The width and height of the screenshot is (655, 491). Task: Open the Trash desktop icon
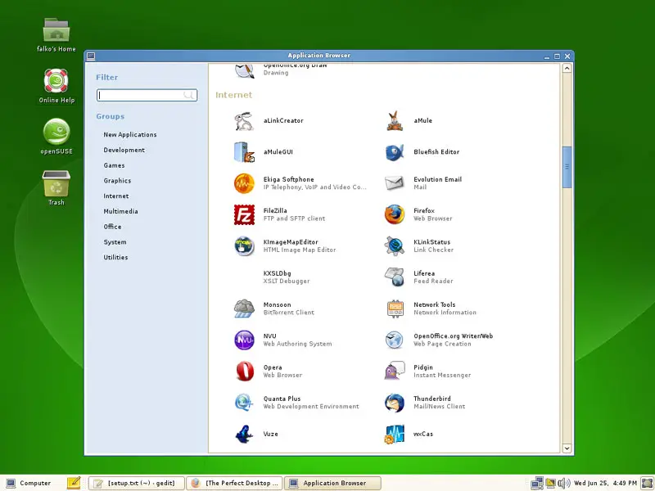click(x=56, y=182)
